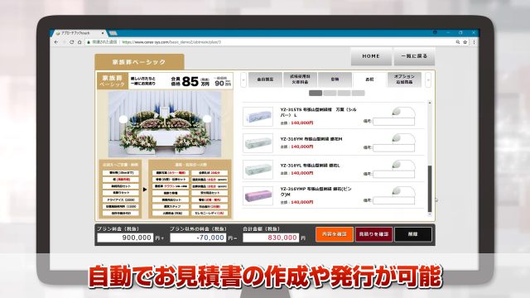Viewport: 530px width, 298px height.
Task: Reload the page with the refresh icon
Action: click(x=72, y=42)
